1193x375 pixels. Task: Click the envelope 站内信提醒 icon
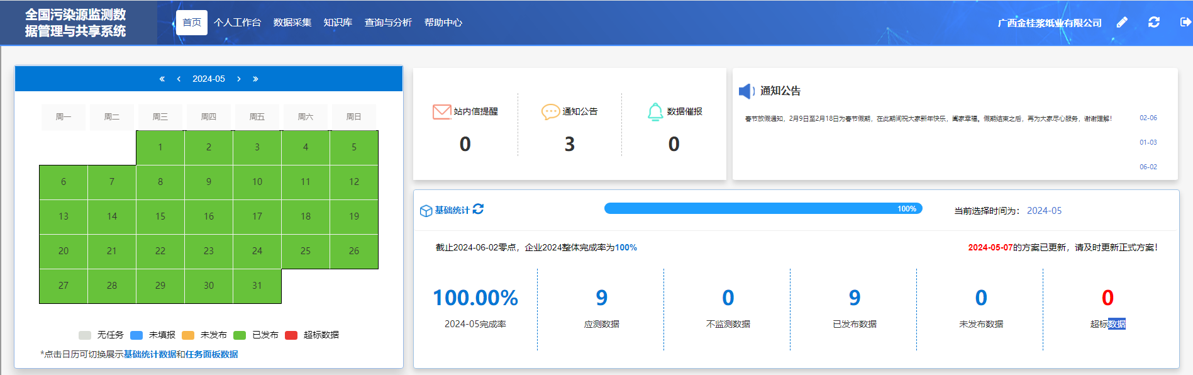coord(442,111)
